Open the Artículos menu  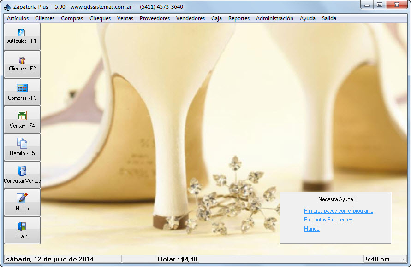pos(18,18)
